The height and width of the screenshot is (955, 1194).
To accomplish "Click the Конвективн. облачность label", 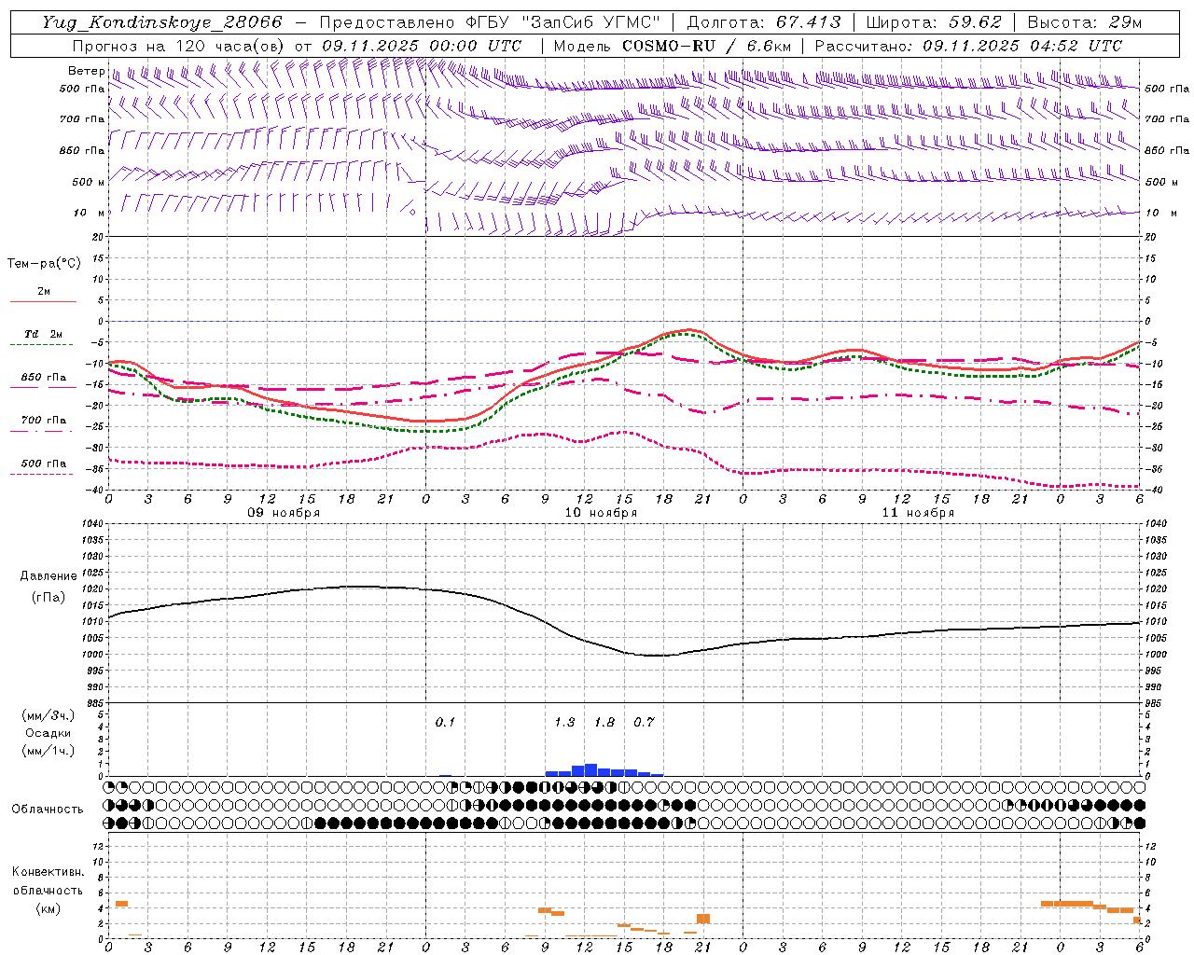I will [48, 881].
